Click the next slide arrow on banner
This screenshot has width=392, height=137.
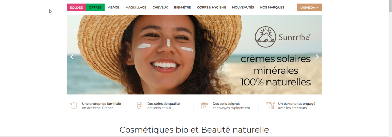click(317, 57)
